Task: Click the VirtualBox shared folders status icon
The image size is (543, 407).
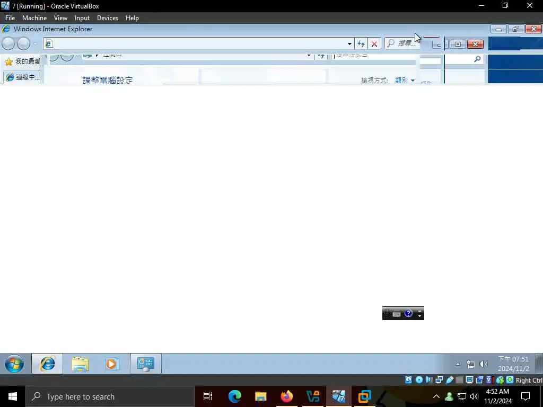Action: (x=459, y=380)
